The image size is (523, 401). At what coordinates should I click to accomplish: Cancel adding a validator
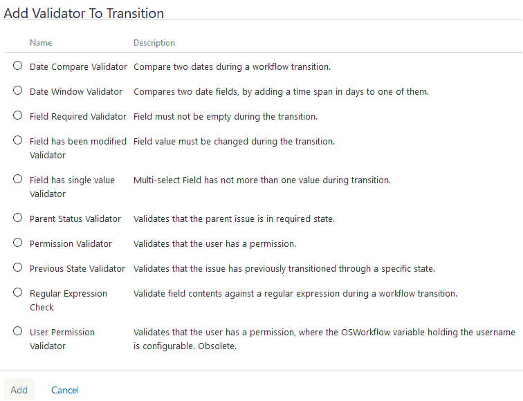(x=65, y=390)
